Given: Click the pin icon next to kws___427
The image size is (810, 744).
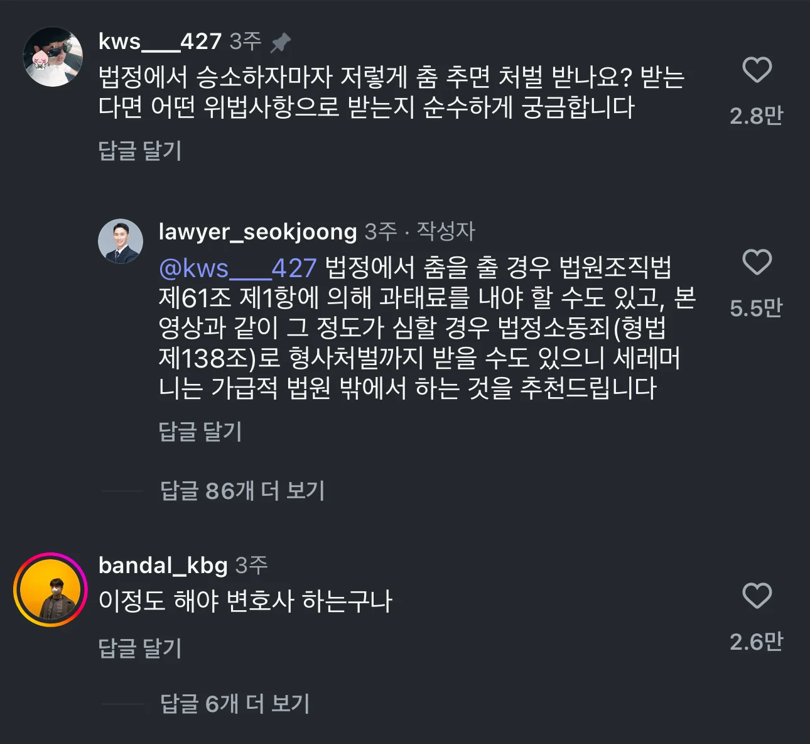Looking at the screenshot, I should click(280, 43).
